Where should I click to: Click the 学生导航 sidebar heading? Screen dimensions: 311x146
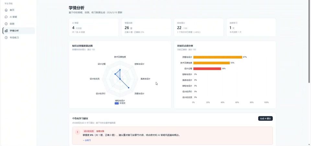[8, 4]
